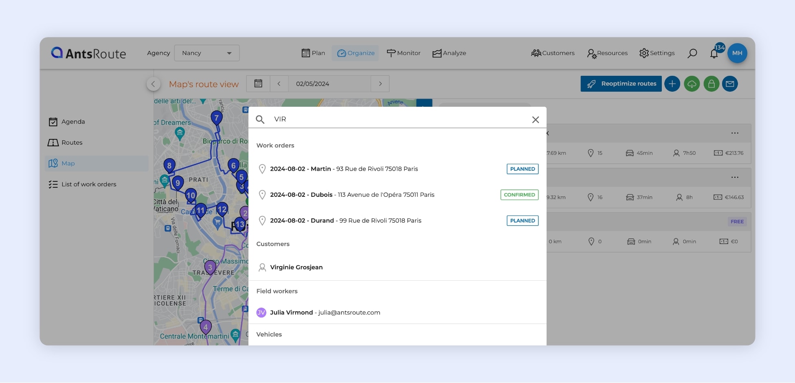The width and height of the screenshot is (795, 383).
Task: Expand the Nancy agency dropdown
Action: [x=207, y=53]
